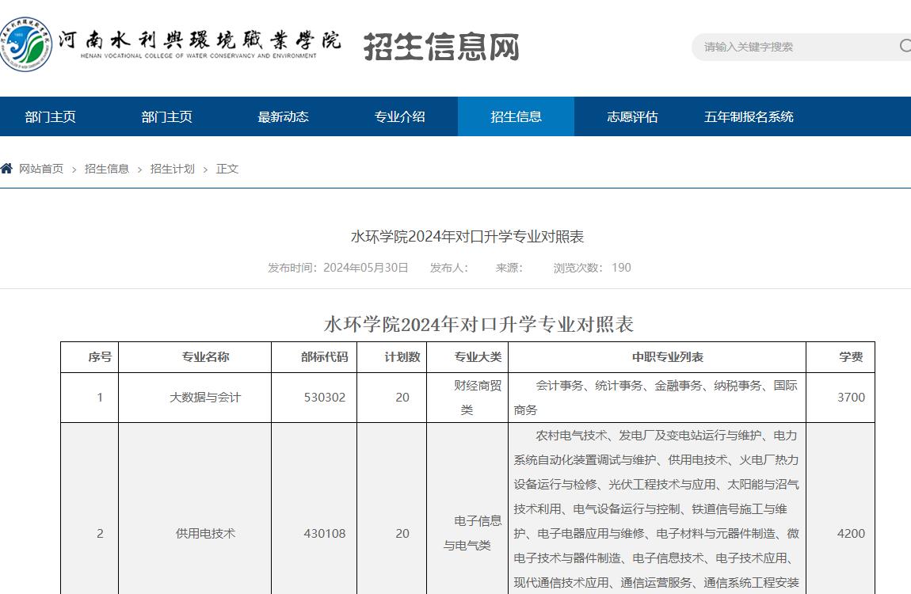
Task: Click the article heading above the publish date
Action: tap(467, 236)
